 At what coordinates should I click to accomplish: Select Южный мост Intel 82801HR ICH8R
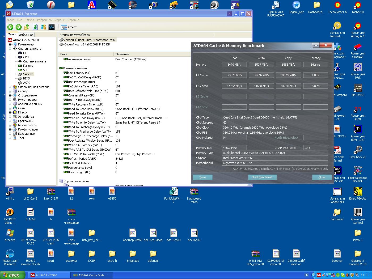pos(87,44)
